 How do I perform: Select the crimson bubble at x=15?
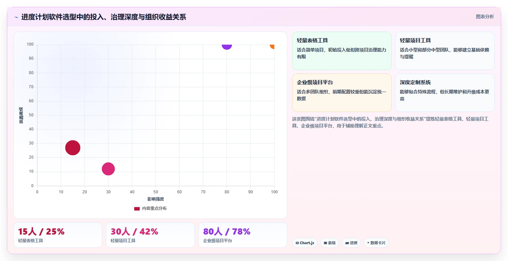73,148
